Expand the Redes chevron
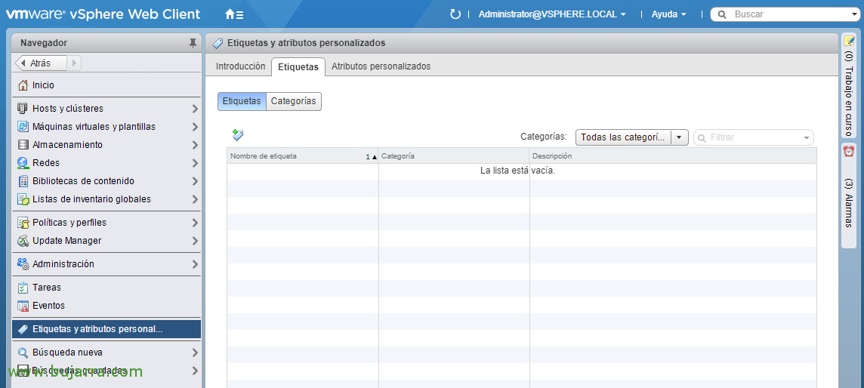The width and height of the screenshot is (864, 388). coord(195,164)
